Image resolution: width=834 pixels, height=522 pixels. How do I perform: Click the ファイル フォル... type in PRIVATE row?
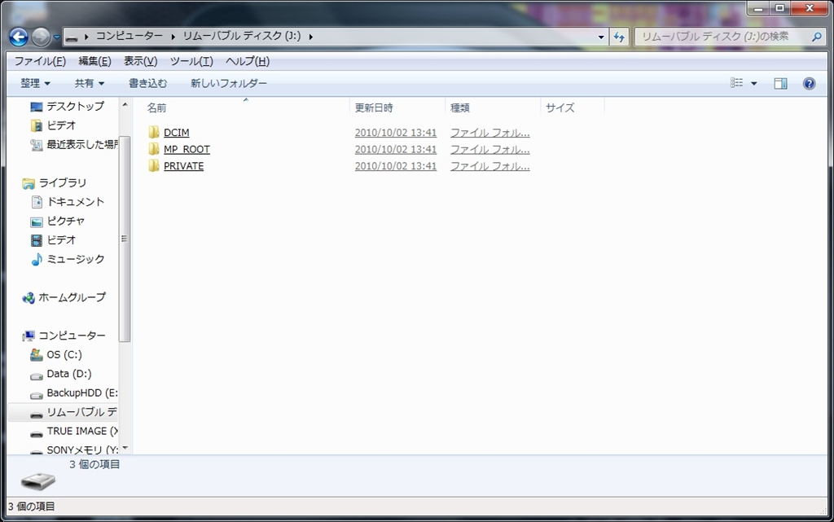coord(489,166)
